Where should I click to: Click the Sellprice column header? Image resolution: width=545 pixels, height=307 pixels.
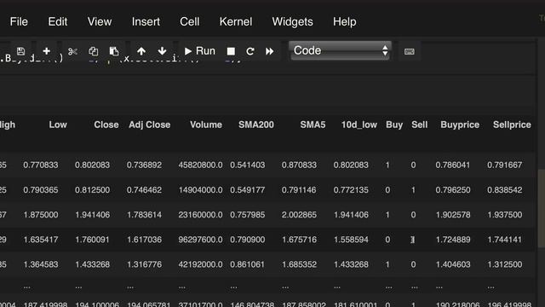click(512, 125)
